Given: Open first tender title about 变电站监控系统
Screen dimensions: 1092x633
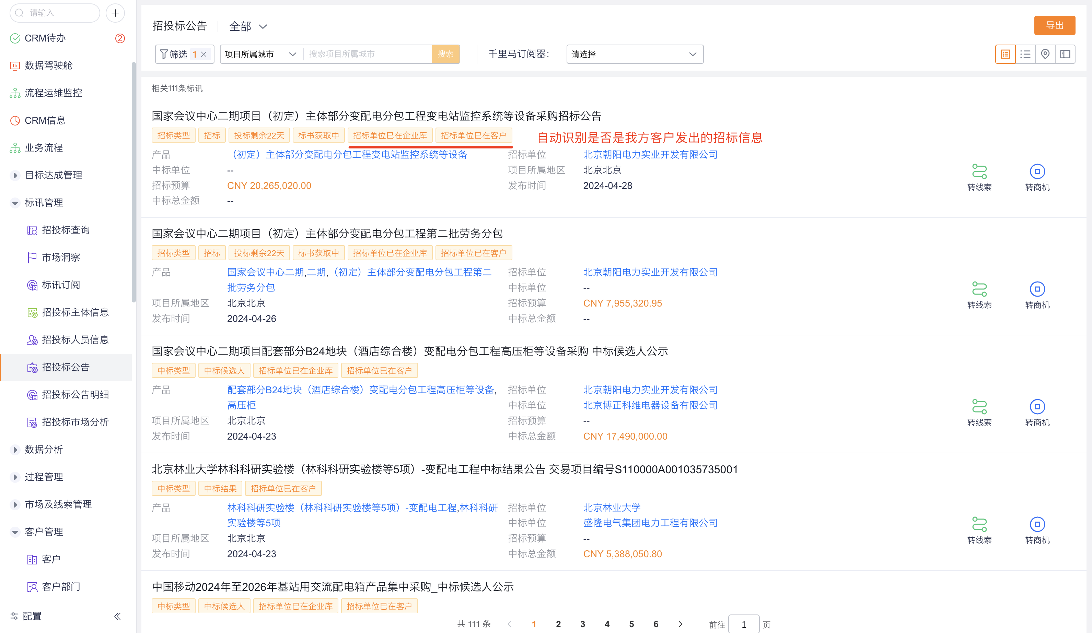Looking at the screenshot, I should (376, 116).
